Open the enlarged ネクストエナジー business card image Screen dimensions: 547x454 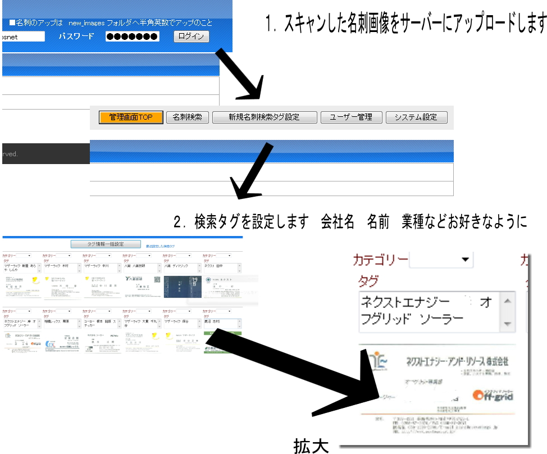(x=437, y=390)
